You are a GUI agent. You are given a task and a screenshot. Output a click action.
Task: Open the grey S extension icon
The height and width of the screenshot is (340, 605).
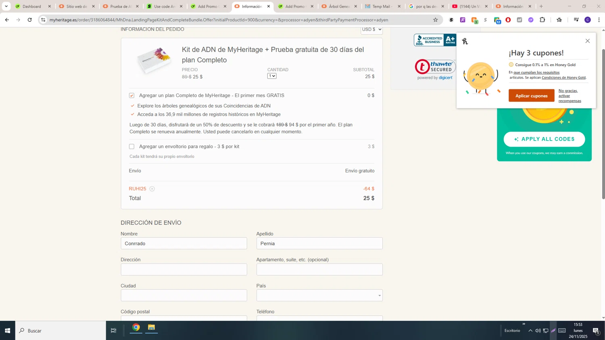click(485, 20)
